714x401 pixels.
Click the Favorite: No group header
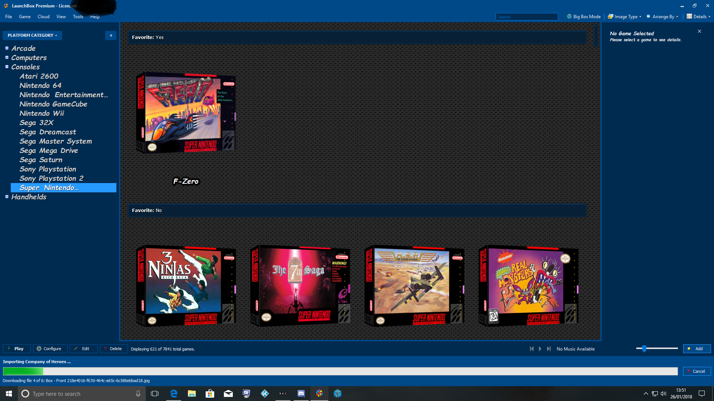[x=357, y=210]
